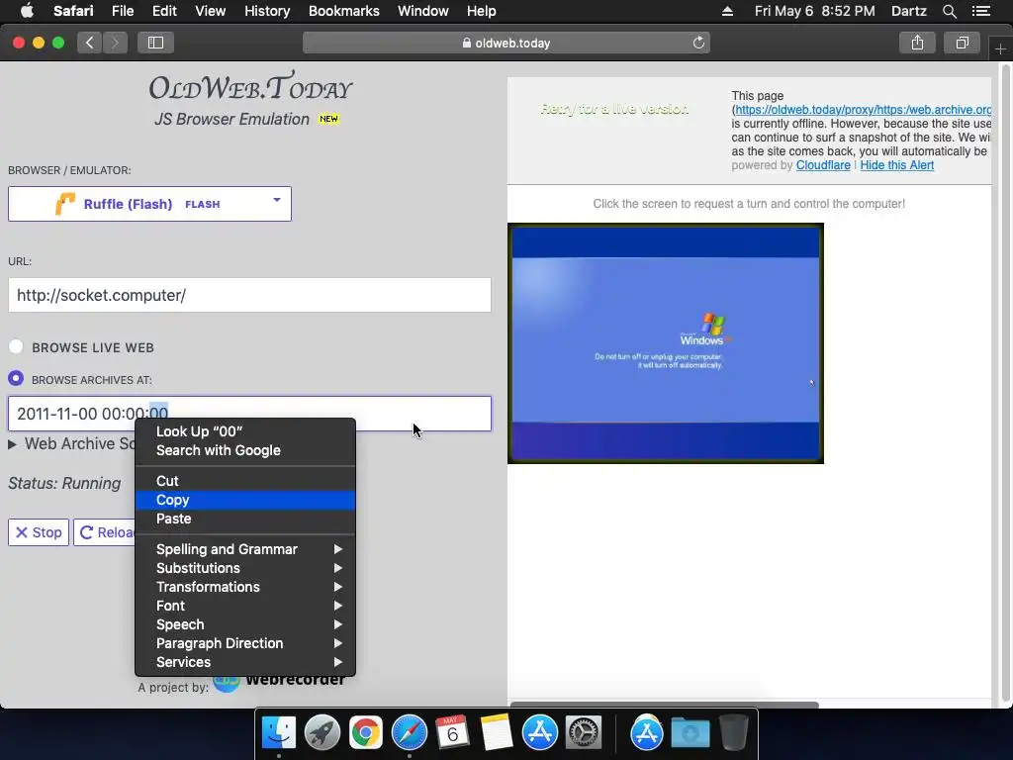Click the eject icon in menu bar
The image size is (1013, 760).
click(727, 11)
